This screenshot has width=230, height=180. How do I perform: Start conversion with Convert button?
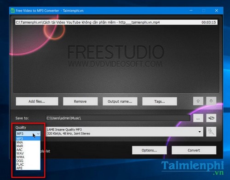194,150
